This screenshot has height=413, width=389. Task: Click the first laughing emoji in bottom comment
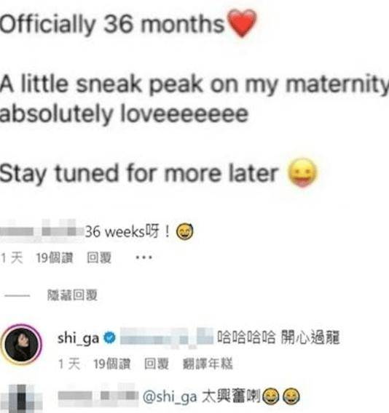270,397
